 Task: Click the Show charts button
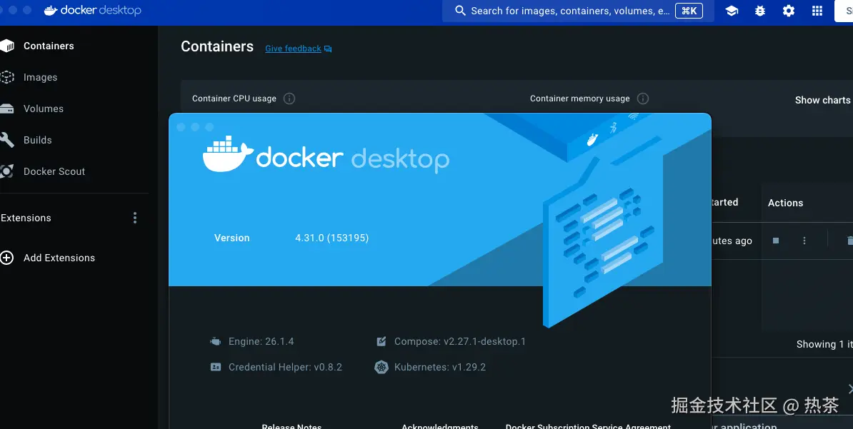pos(822,100)
